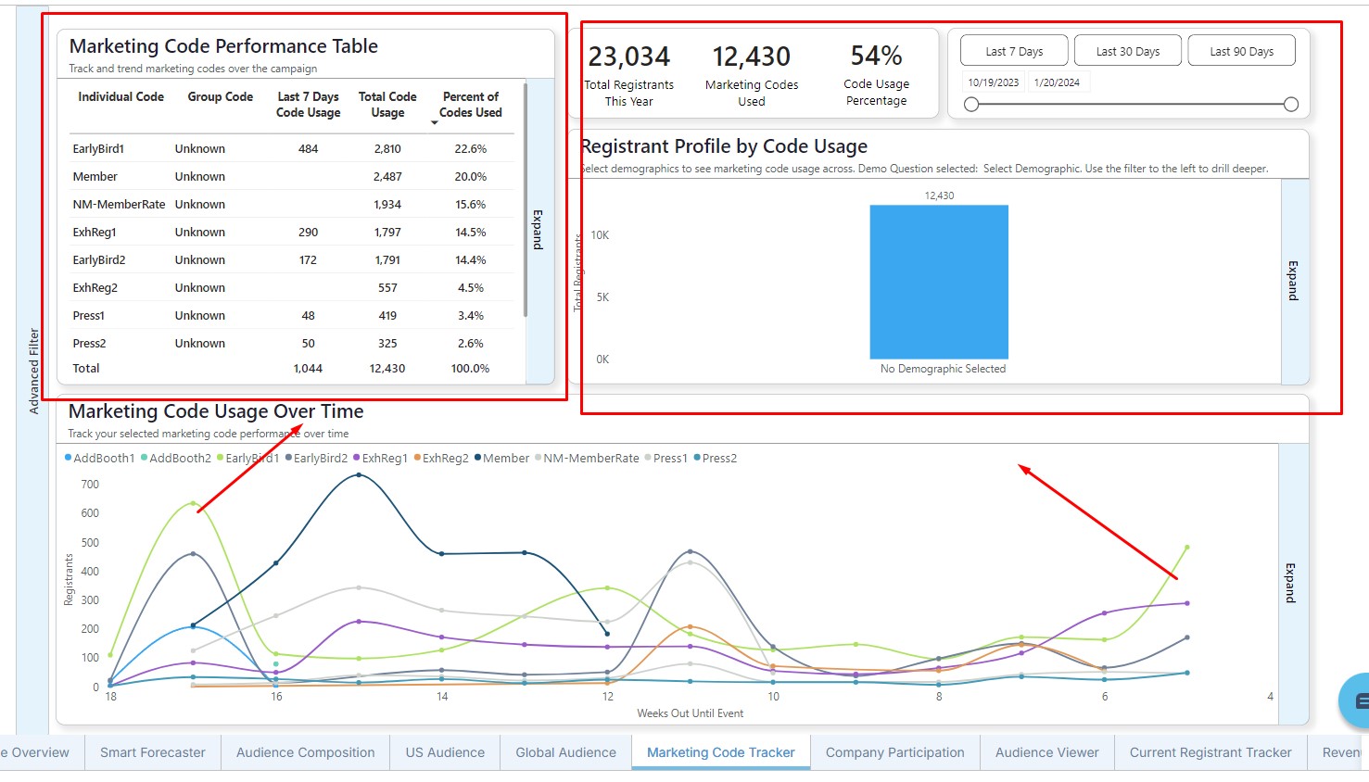Viewport: 1369px width, 782px height.
Task: Select the NM-MemberRate legend entry
Action: pyautogui.click(x=588, y=458)
